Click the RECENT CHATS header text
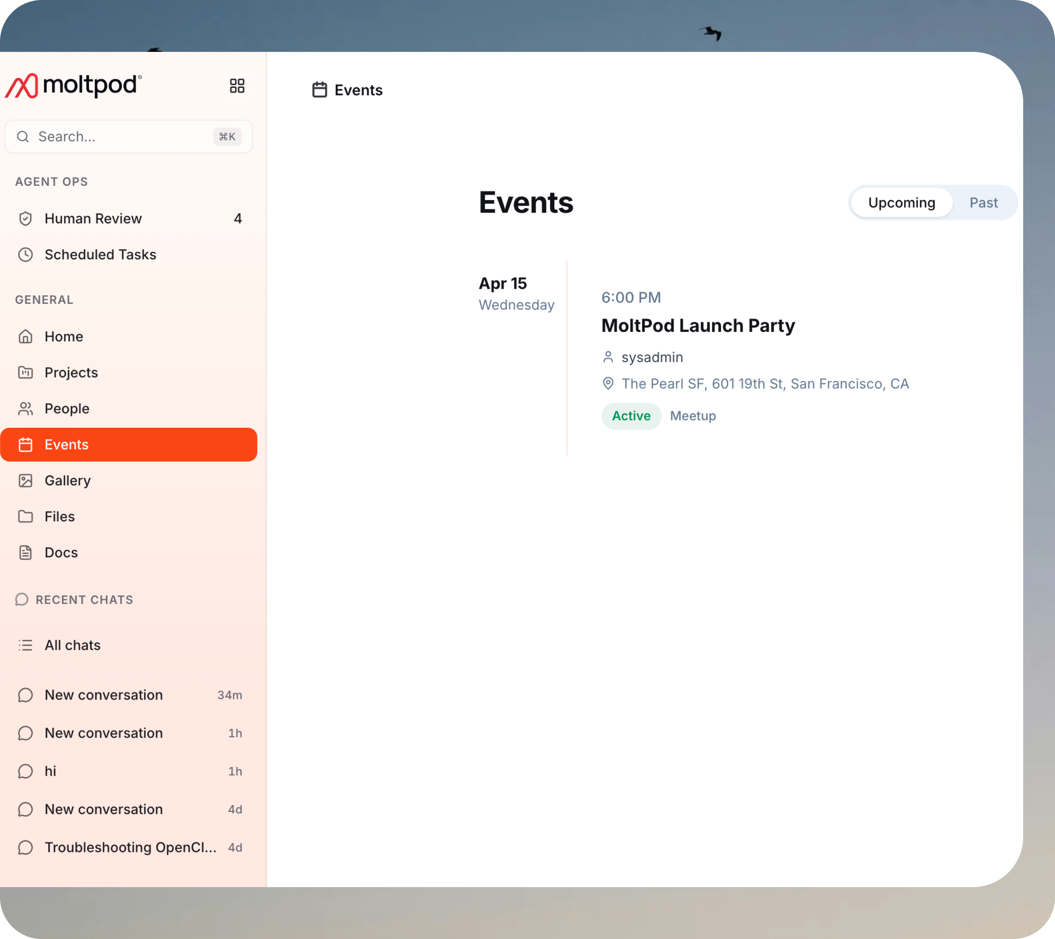1055x939 pixels. click(85, 600)
